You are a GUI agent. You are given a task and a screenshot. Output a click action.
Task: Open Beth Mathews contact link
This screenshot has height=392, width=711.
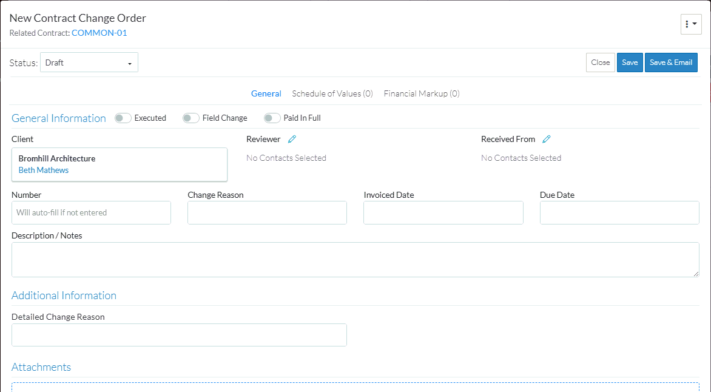pos(44,171)
